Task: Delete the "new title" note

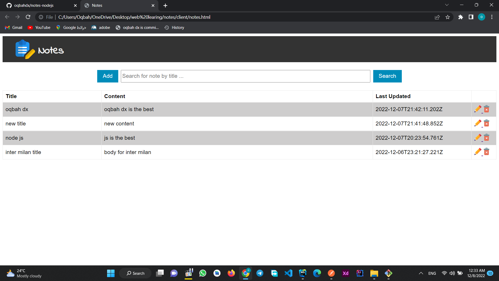Action: (487, 123)
